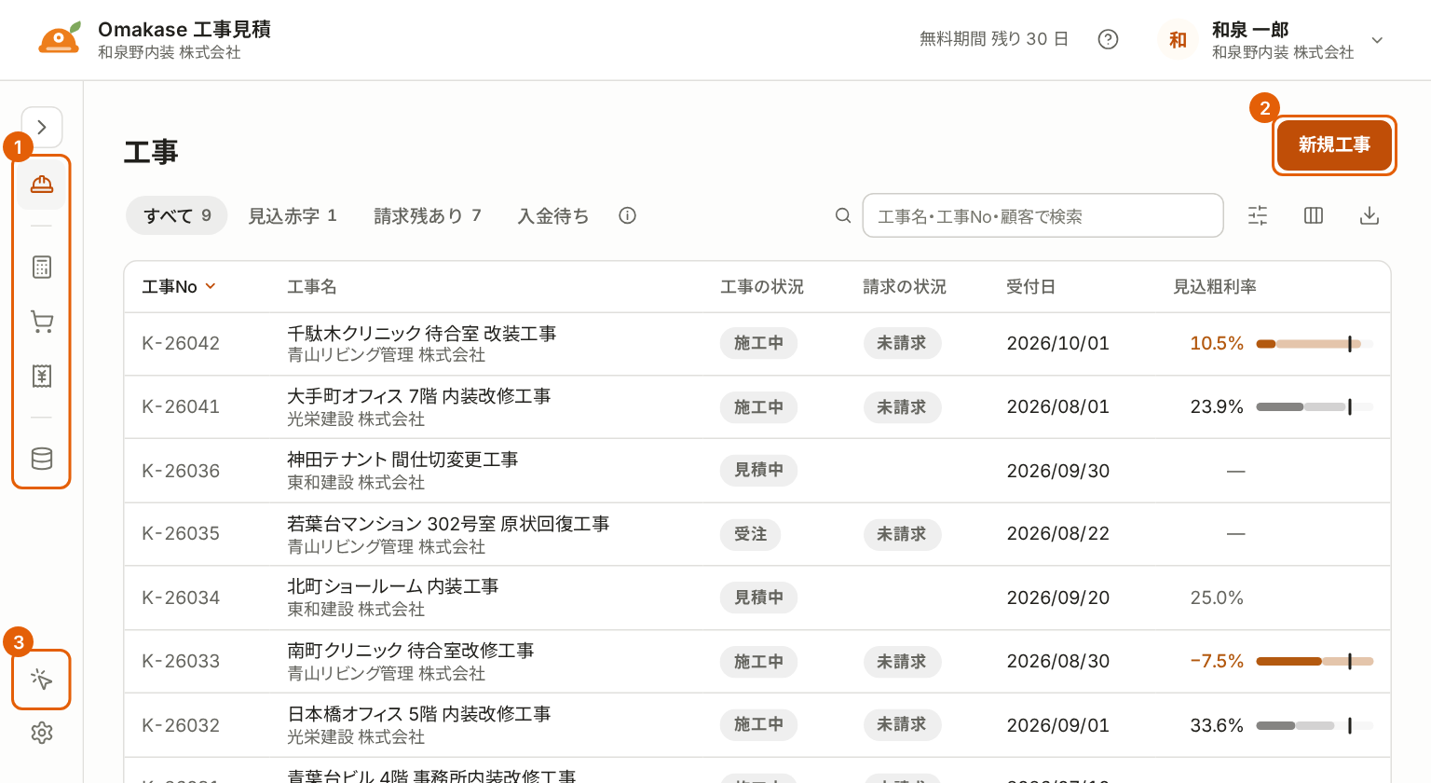The width and height of the screenshot is (1431, 783).
Task: Sort by the 工事No column header
Action: [179, 286]
